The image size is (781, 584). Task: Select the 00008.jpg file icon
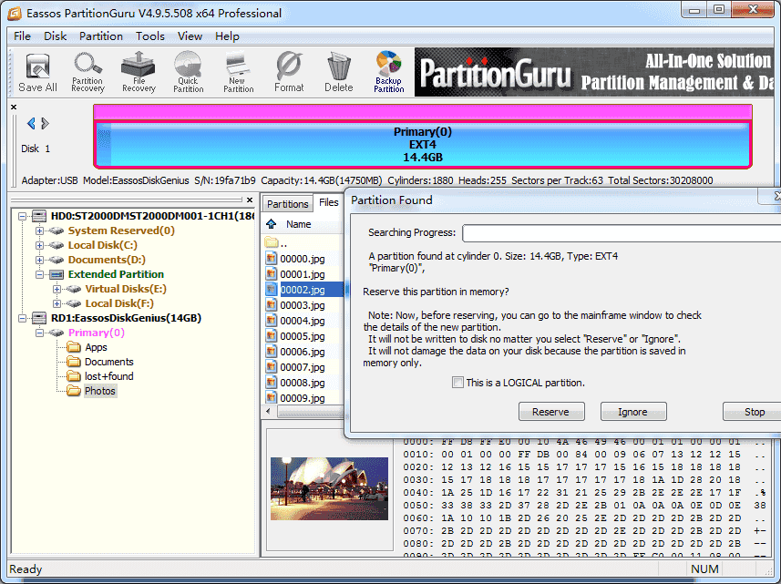271,383
